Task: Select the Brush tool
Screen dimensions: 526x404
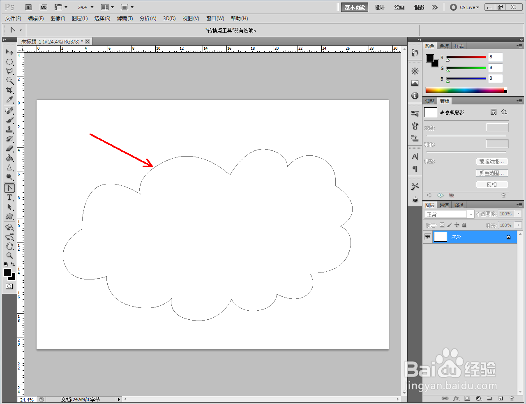Action: [x=9, y=120]
